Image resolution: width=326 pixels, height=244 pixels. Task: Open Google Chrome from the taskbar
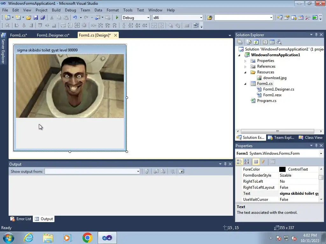[x=87, y=238]
